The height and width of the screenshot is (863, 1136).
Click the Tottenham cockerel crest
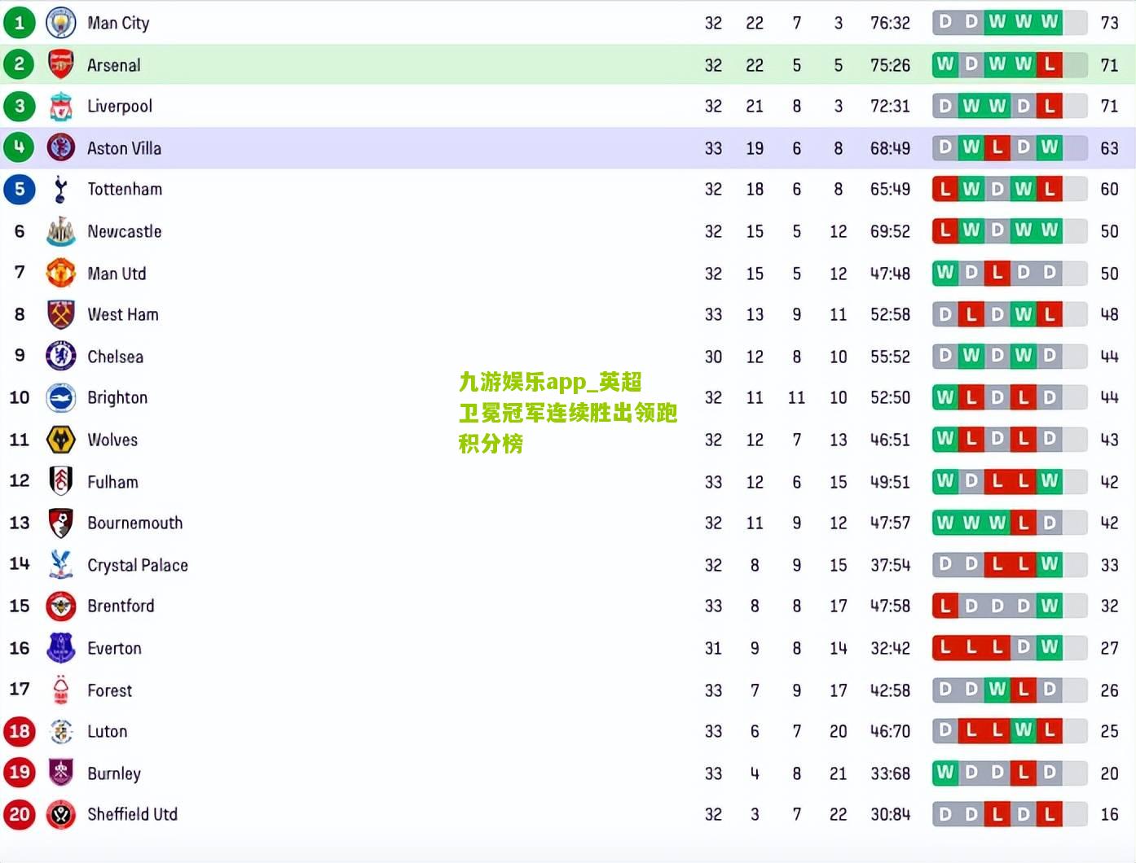coord(61,189)
